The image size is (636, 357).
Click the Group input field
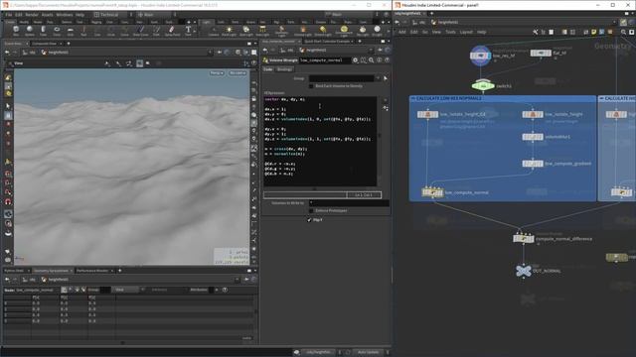342,78
